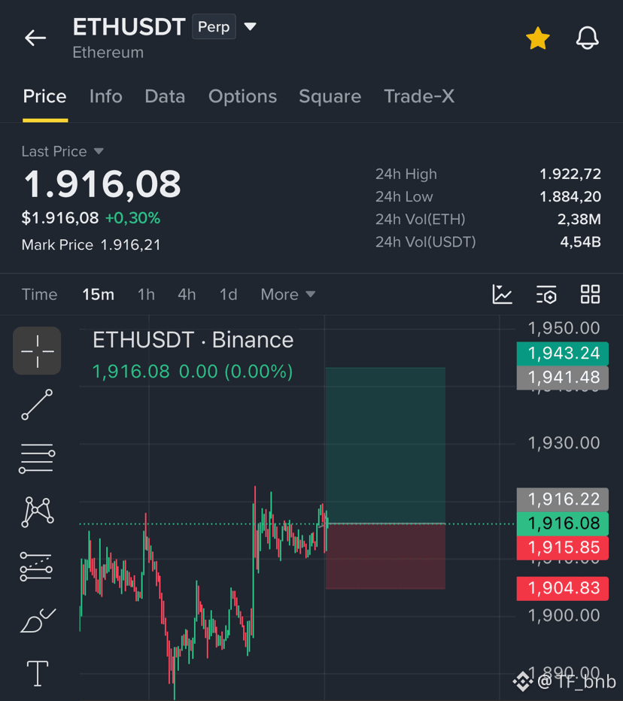The image size is (623, 701).
Task: Switch to the Price tab
Action: pos(44,96)
